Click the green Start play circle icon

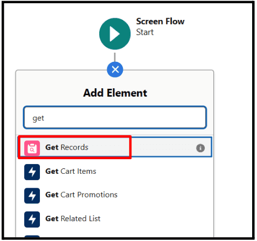coord(115,34)
